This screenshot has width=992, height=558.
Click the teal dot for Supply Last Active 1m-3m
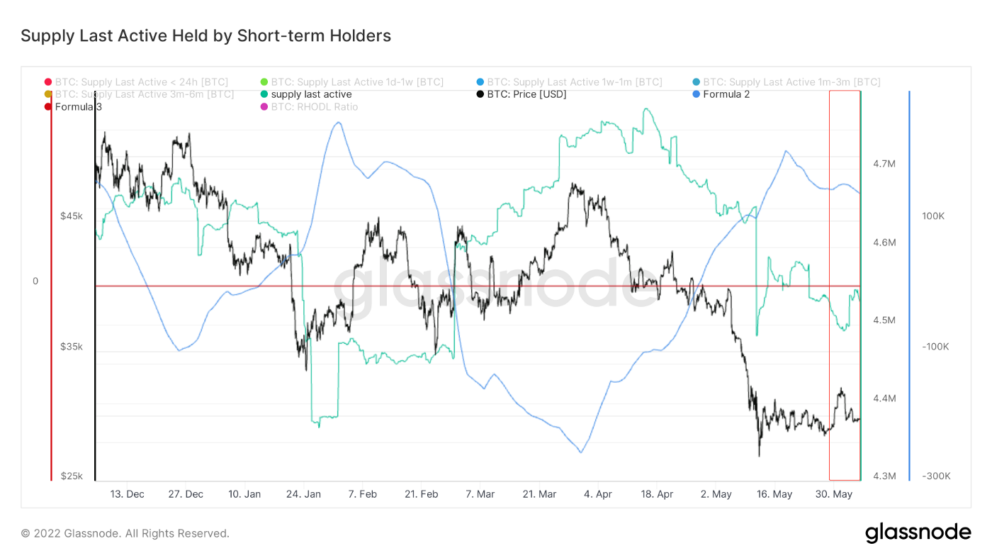point(697,82)
